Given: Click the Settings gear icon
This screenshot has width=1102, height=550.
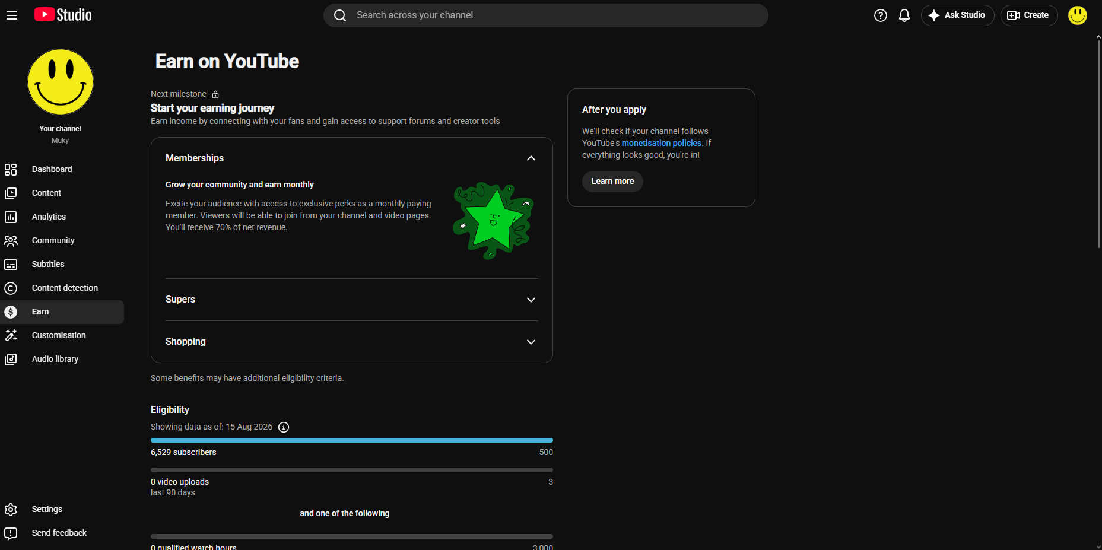Looking at the screenshot, I should coord(11,510).
